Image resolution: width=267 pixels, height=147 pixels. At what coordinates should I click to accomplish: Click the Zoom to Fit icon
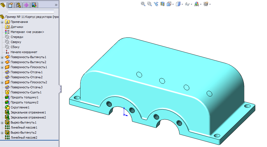point(143,4)
